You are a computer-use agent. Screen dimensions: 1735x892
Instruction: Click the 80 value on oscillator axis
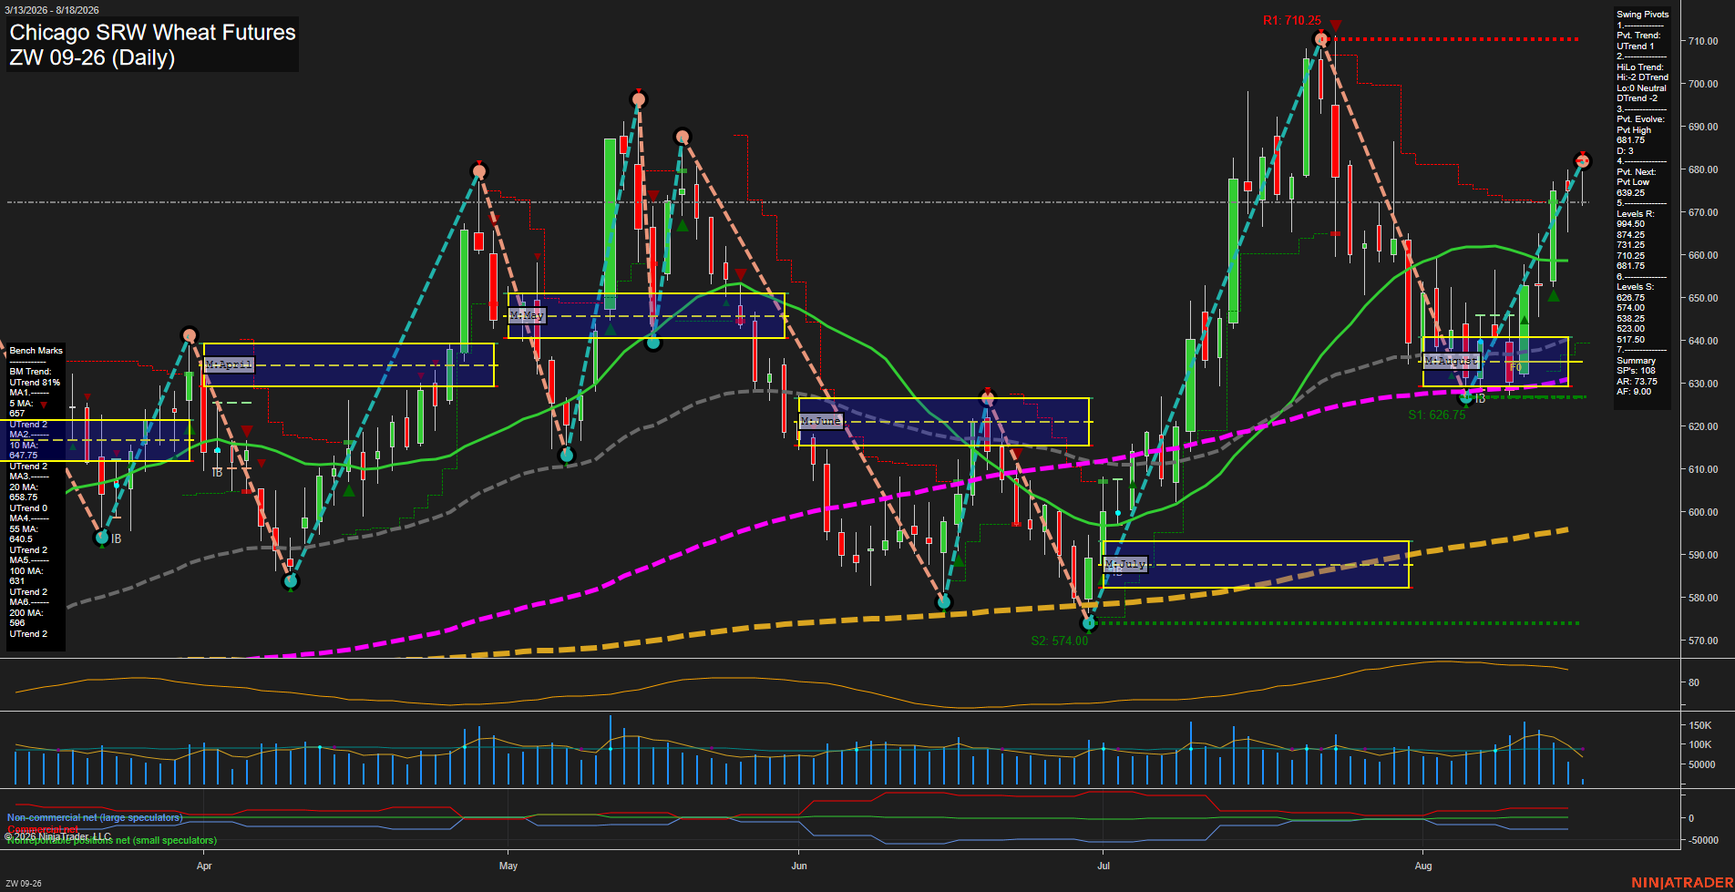click(1694, 682)
